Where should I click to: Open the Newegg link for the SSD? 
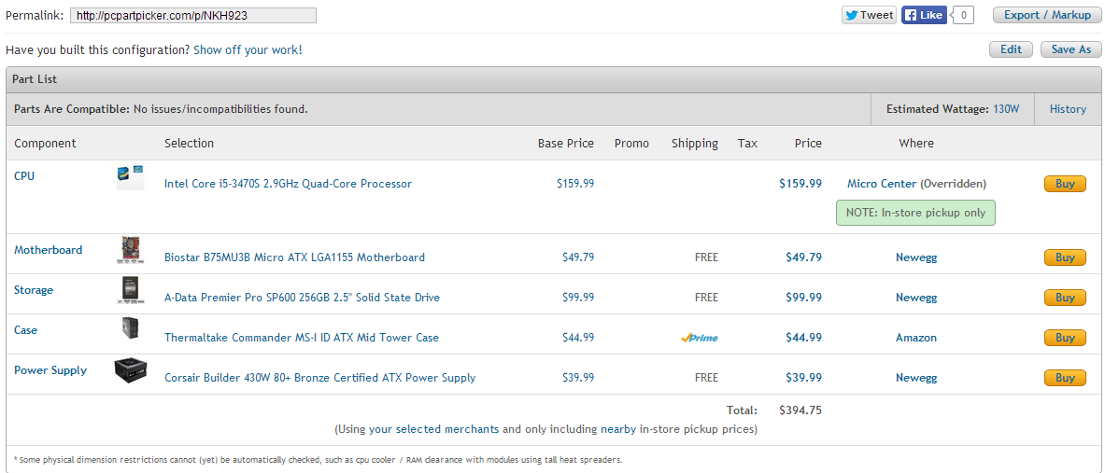(x=916, y=298)
